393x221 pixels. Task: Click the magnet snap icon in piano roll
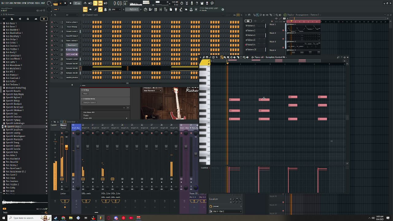pyautogui.click(x=207, y=57)
